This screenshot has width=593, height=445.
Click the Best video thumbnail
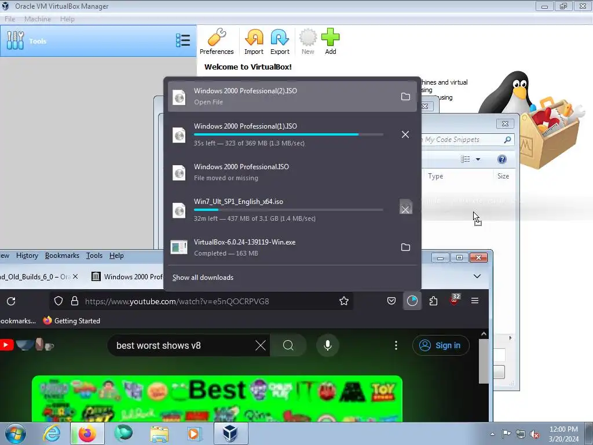click(x=217, y=399)
